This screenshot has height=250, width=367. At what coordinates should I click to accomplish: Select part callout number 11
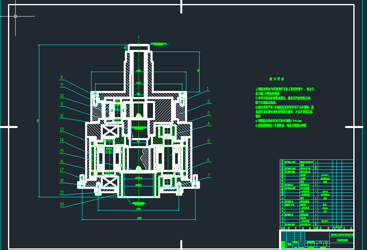[x=62, y=104]
